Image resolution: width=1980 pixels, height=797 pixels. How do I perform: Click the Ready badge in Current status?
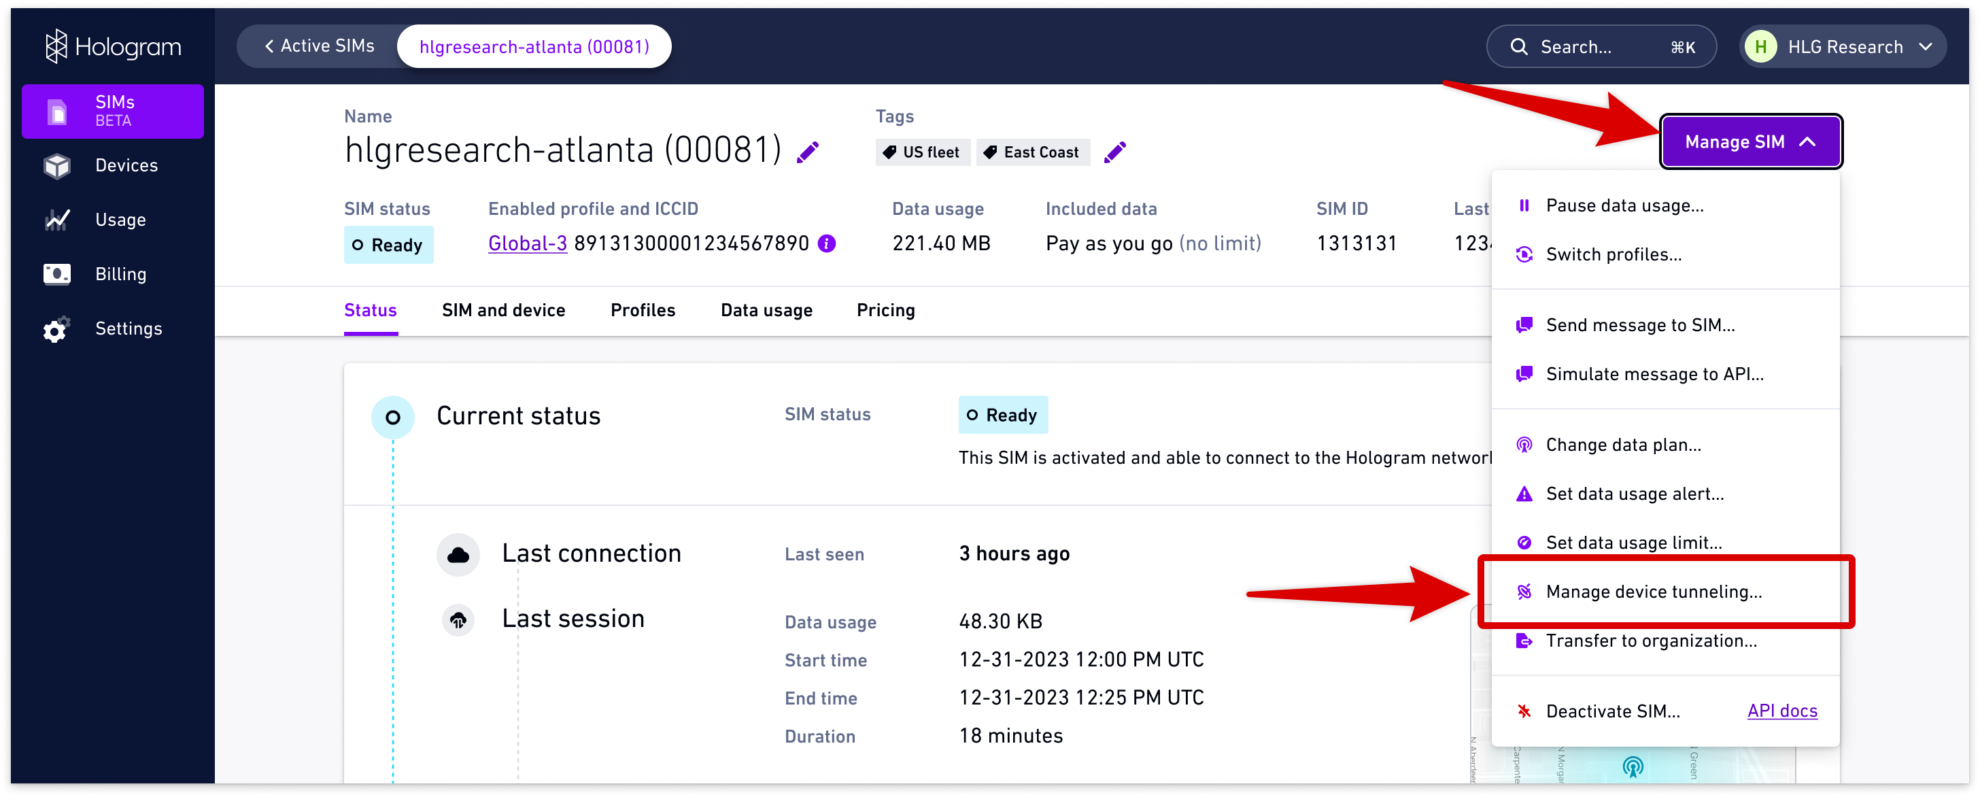pos(1002,416)
